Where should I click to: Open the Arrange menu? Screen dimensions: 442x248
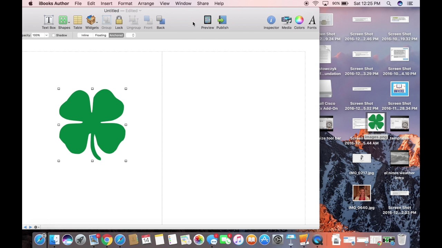[x=146, y=3]
